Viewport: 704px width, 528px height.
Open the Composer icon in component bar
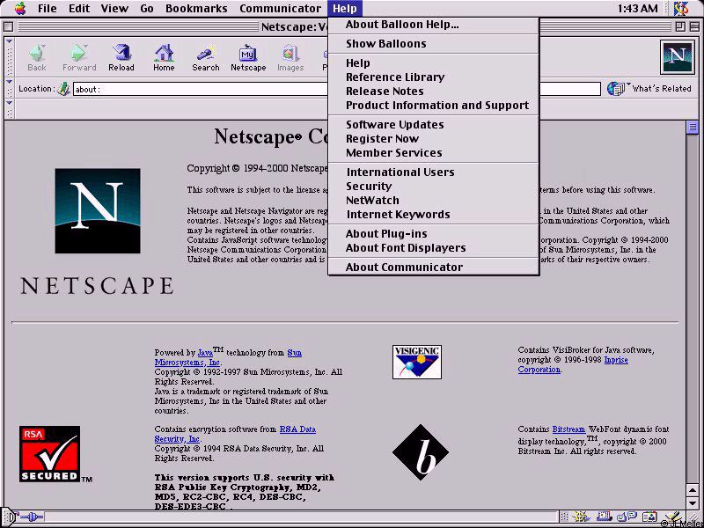672,517
